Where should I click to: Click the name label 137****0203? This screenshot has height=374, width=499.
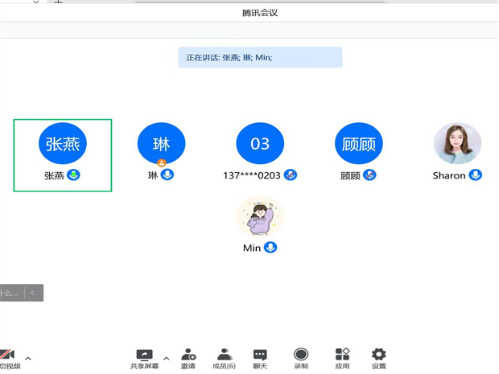point(252,175)
